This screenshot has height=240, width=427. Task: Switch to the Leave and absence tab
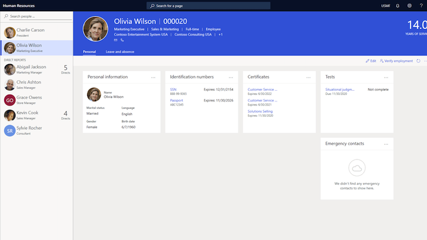tap(120, 52)
